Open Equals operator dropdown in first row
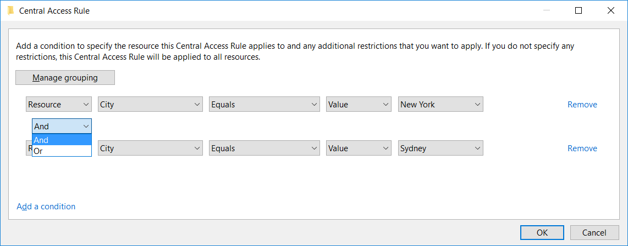This screenshot has height=246, width=628. pos(265,104)
